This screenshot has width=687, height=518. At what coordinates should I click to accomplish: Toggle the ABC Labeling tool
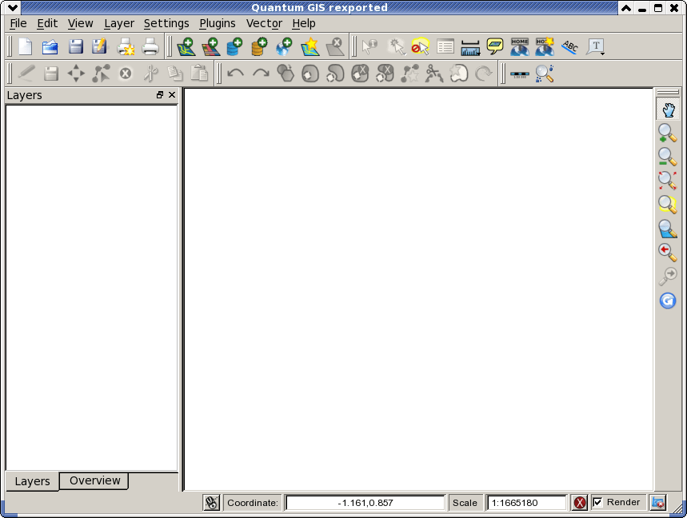pyautogui.click(x=570, y=47)
